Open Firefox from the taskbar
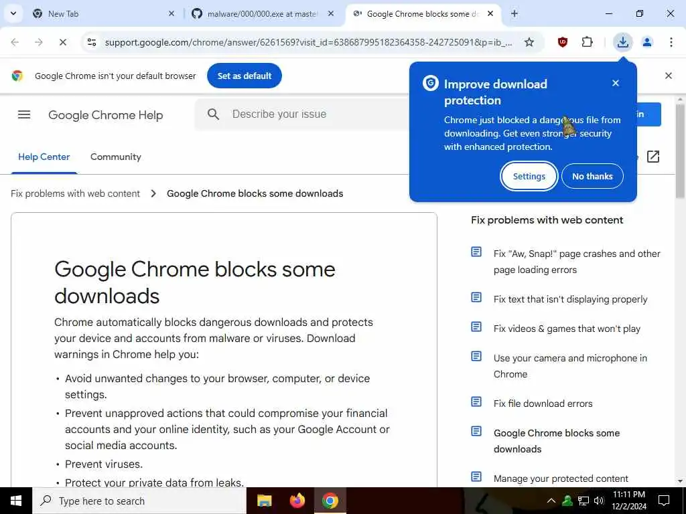This screenshot has height=514, width=686. 297,501
